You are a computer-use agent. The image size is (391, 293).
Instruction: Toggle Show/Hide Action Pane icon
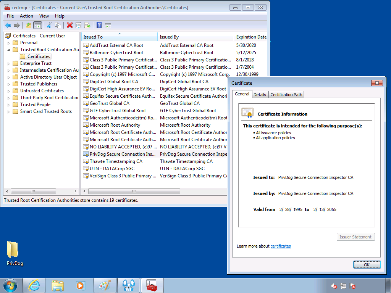pyautogui.click(x=108, y=25)
